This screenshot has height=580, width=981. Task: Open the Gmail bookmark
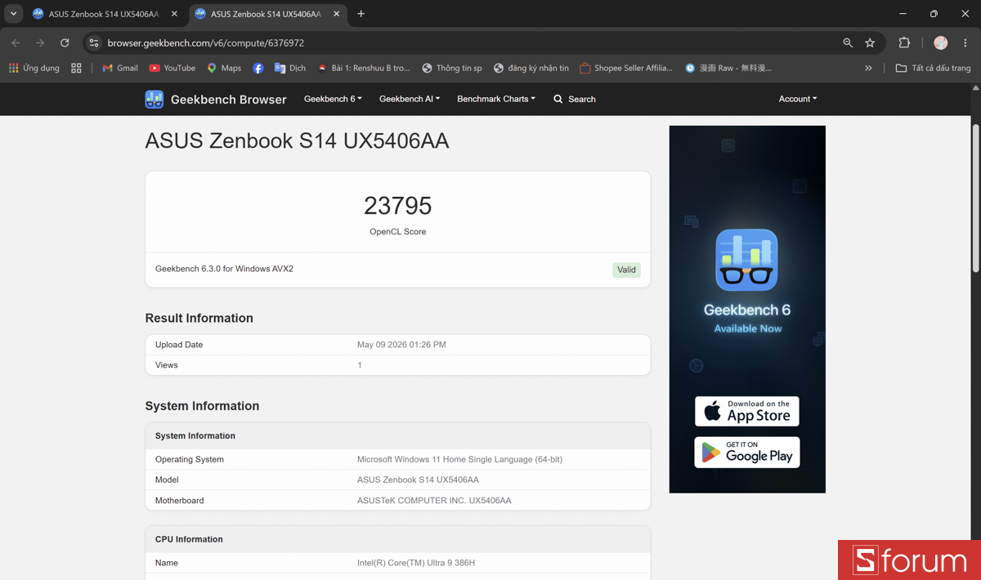tap(120, 68)
